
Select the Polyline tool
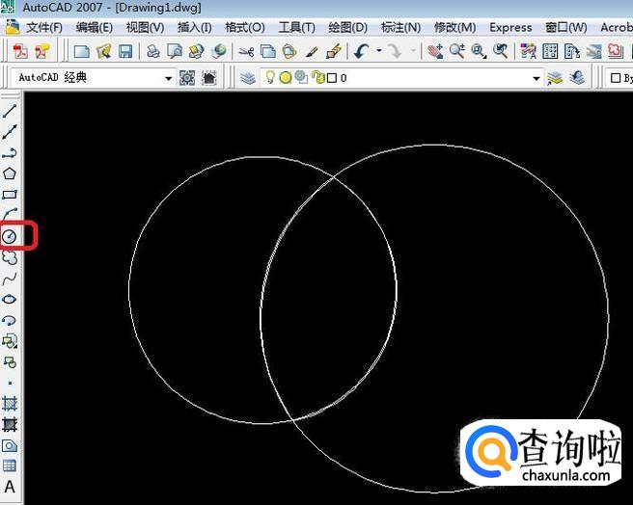point(10,153)
